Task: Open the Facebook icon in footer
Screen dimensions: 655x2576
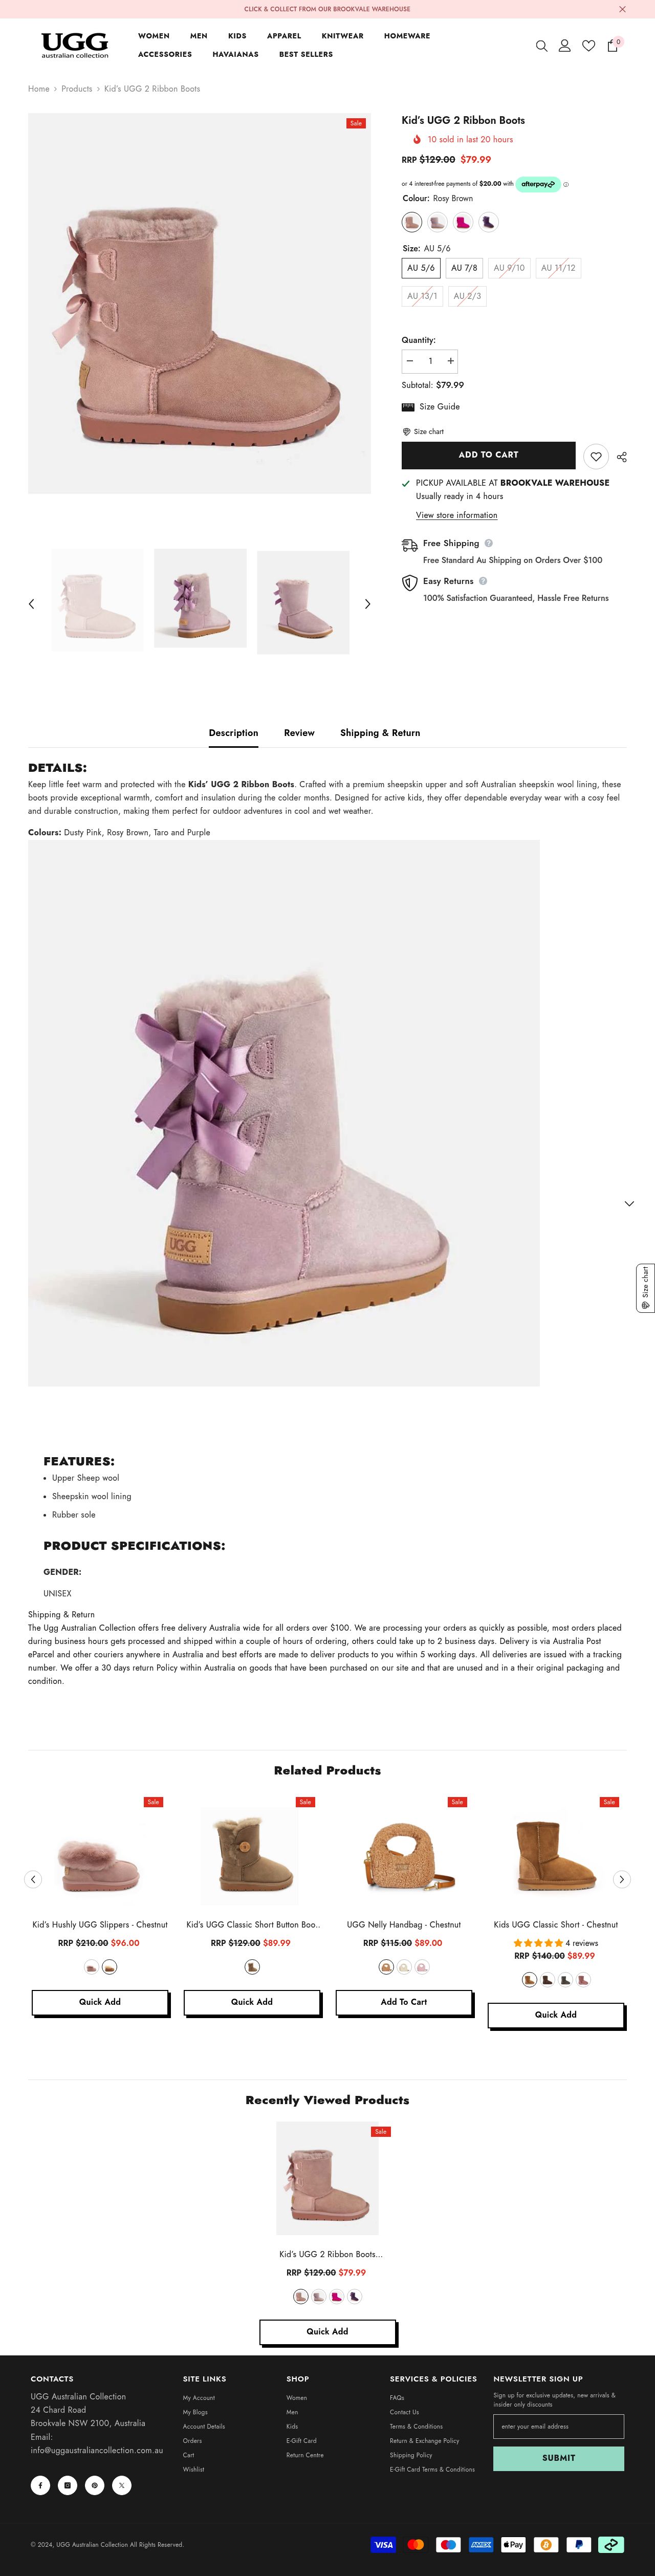Action: point(41,2485)
